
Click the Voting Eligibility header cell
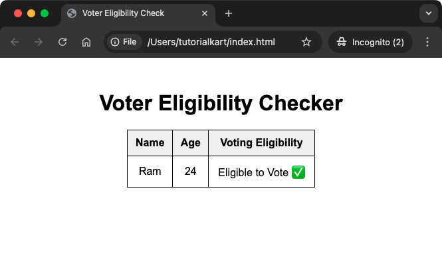[x=262, y=143]
